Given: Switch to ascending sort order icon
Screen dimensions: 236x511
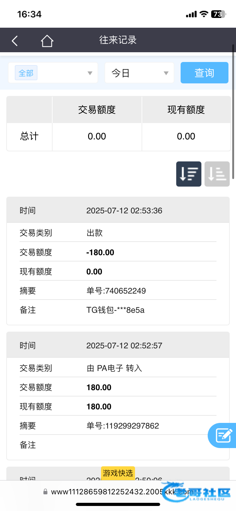Looking at the screenshot, I should coord(217,174).
